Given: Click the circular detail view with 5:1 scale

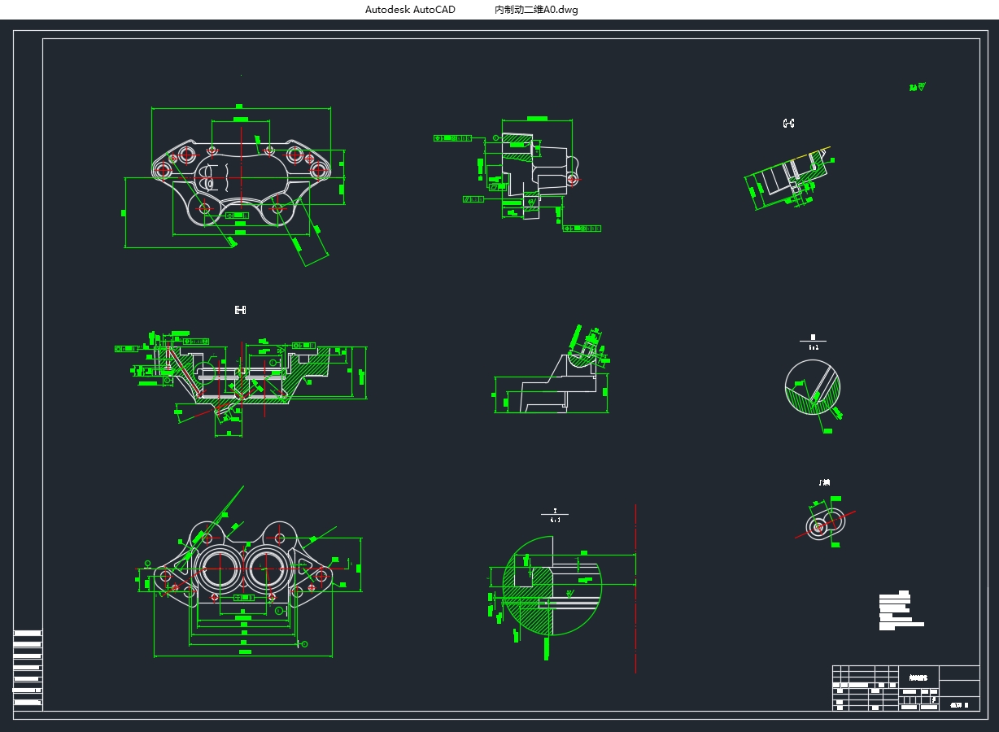Looking at the screenshot, I should [812, 389].
